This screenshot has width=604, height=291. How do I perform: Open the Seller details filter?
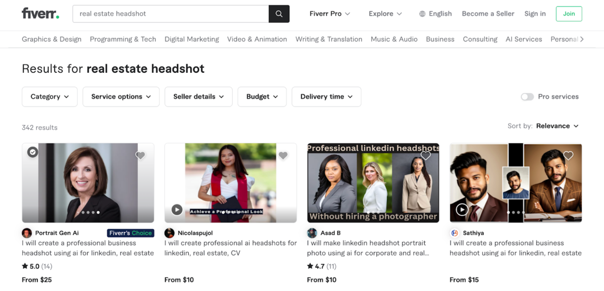click(x=198, y=96)
